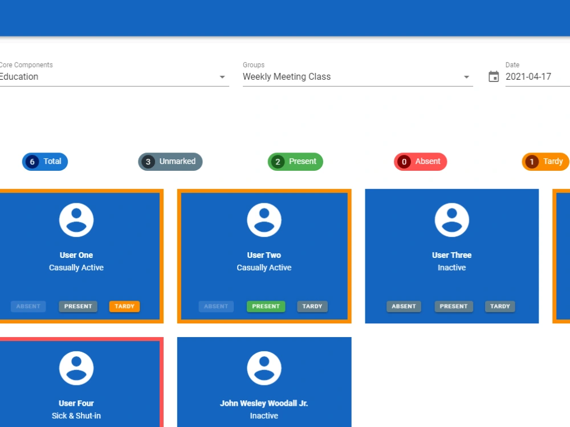Toggle Absent status for User Four

[x=28, y=426]
